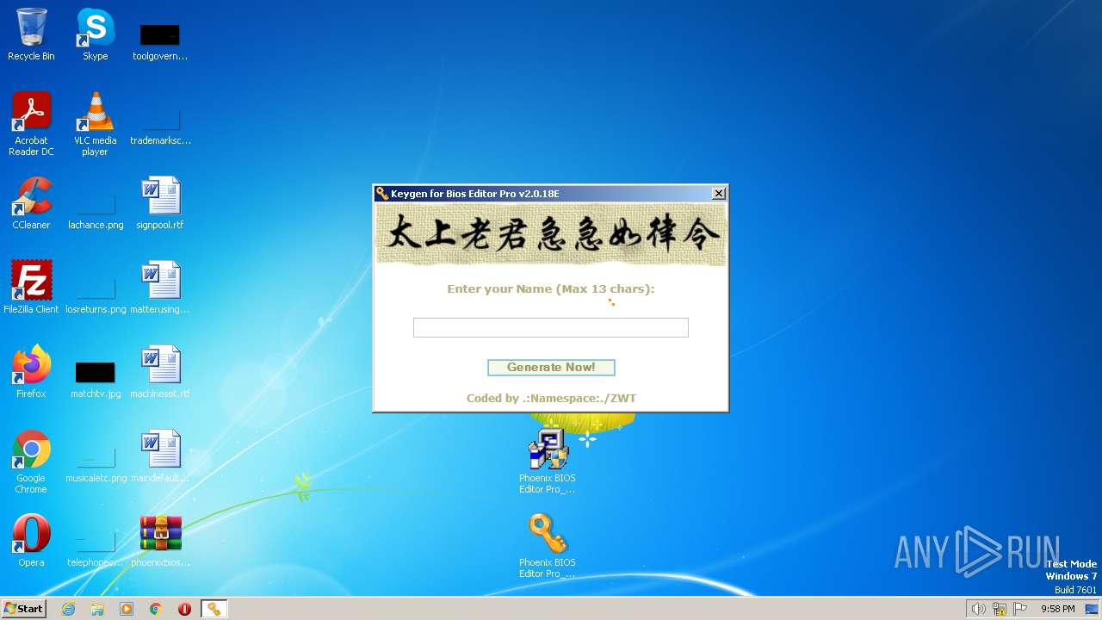The height and width of the screenshot is (620, 1102).
Task: Launch Skype from the desktop
Action: click(95, 34)
